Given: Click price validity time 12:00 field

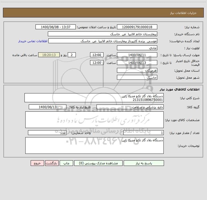Looking at the screenshot, I should 97,63.
